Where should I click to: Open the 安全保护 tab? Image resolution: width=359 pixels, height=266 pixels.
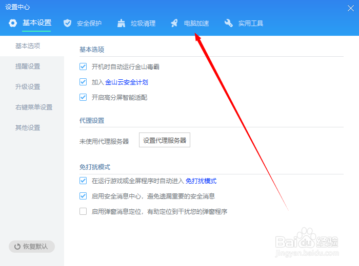coord(89,24)
